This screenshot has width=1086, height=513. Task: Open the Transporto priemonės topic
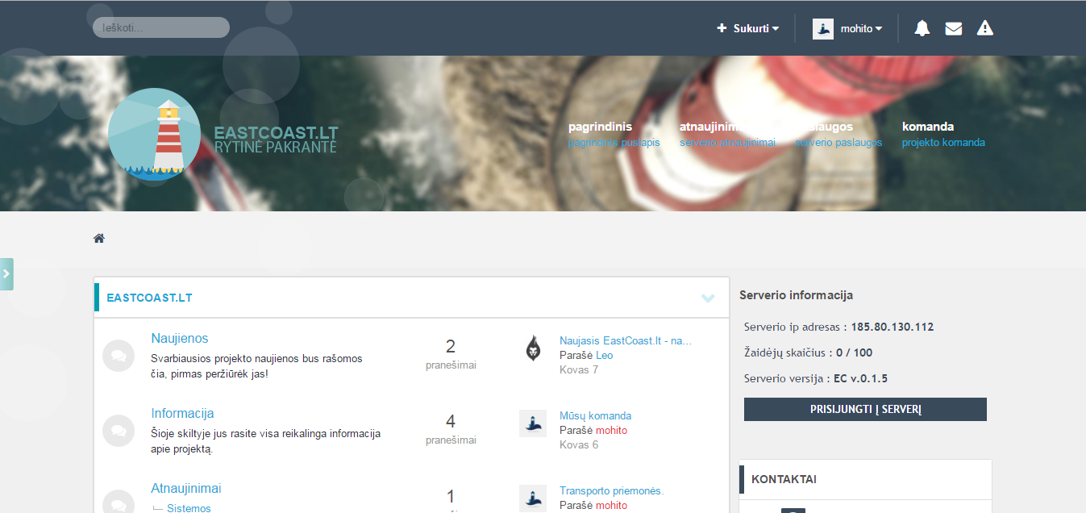pyautogui.click(x=611, y=491)
